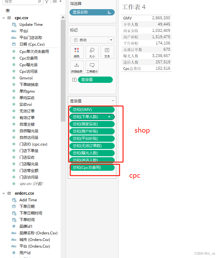Open the 颜色 color marks card
This screenshot has height=258, width=220.
(77, 52)
